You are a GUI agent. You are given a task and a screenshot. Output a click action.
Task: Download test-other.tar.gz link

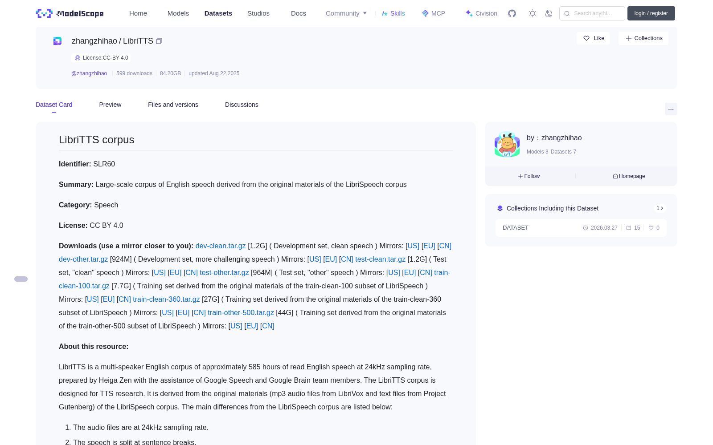click(224, 273)
